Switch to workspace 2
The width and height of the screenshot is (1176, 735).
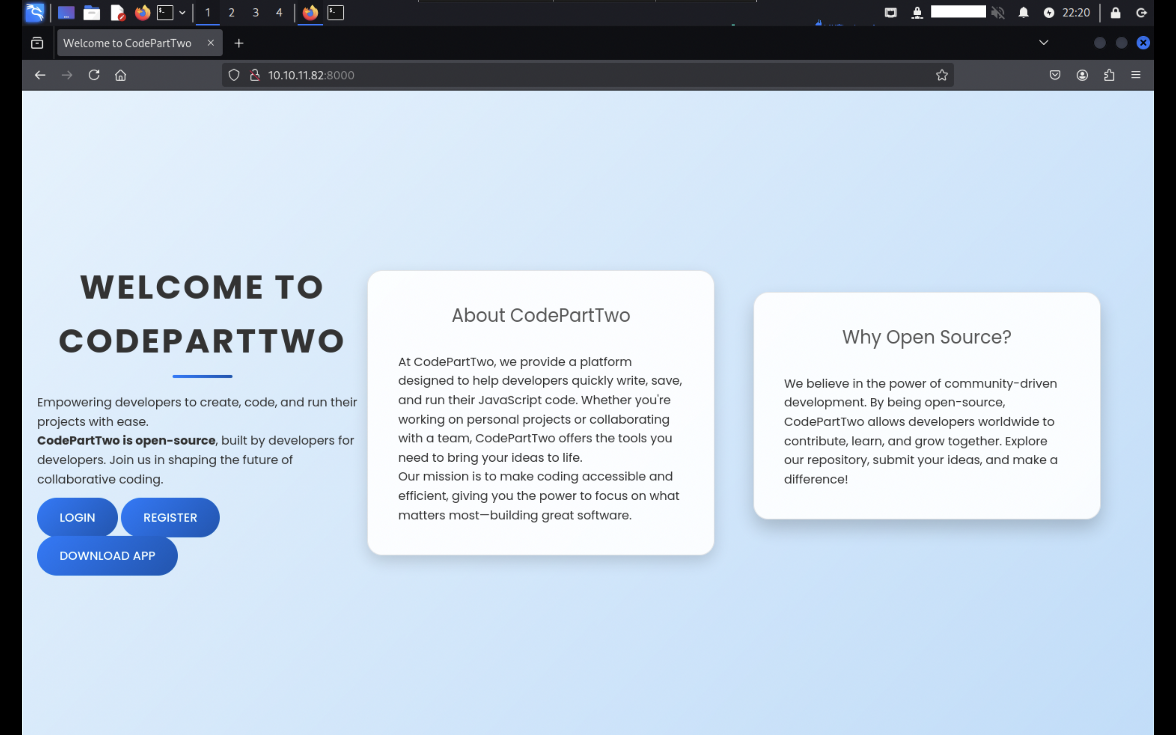click(x=231, y=12)
